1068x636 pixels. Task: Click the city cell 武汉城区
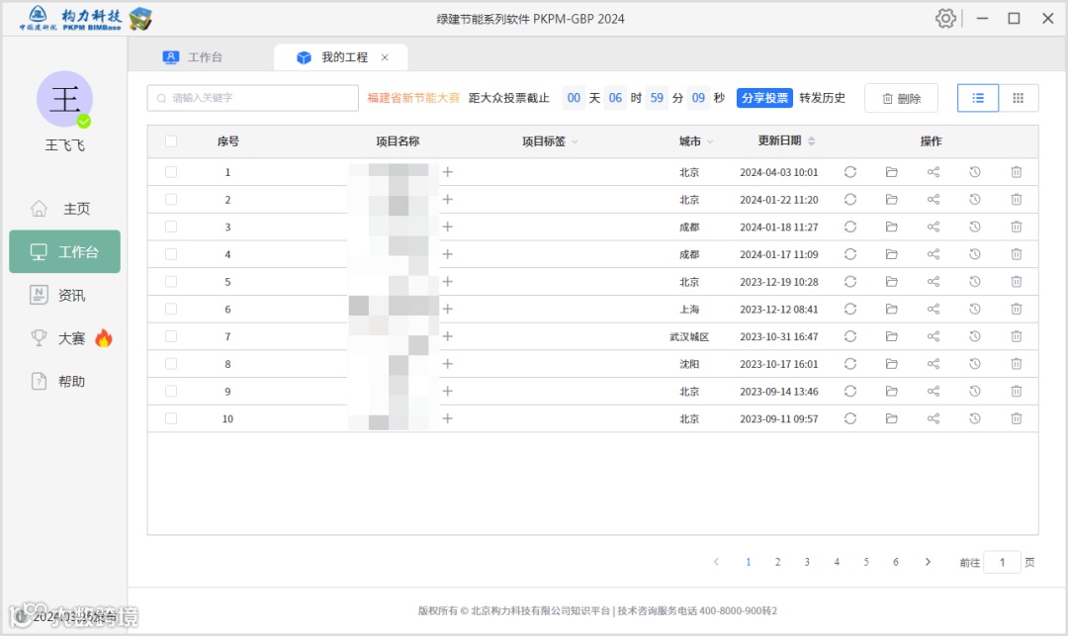(689, 336)
